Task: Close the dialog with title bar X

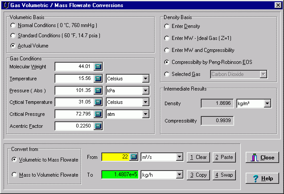Action: pyautogui.click(x=278, y=5)
